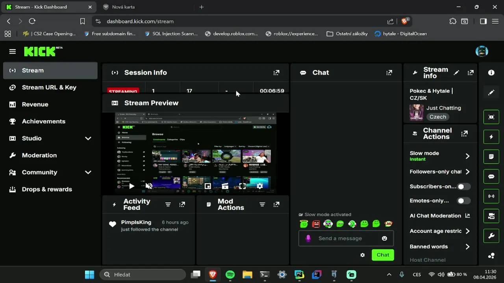Insert the red angry emote

click(316, 224)
